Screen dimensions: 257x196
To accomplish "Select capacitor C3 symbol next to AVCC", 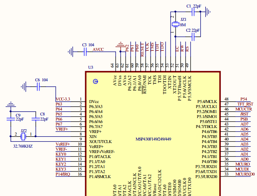I will (x=85, y=52).
